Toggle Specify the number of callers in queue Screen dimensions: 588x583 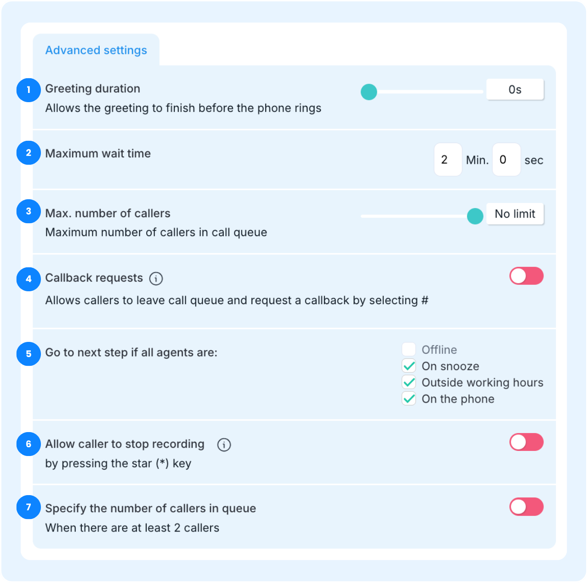coord(526,507)
